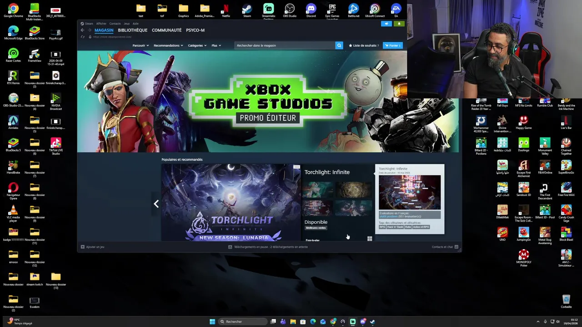Open NVIDIA Broadcast desktop icon
Screen dimensions: 582x327
(55, 102)
